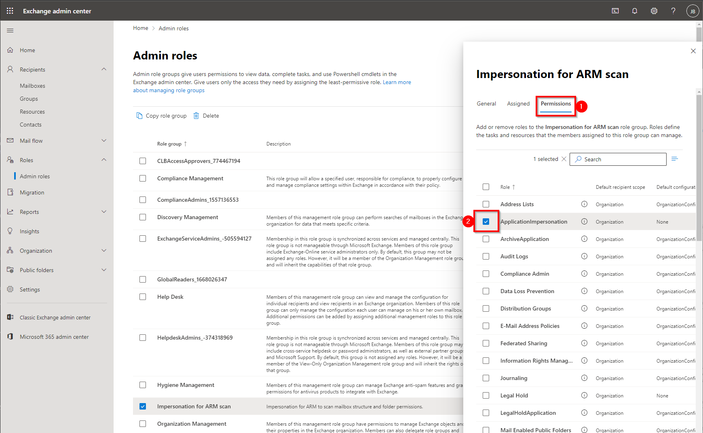Collapse navigation with the hamburger icon

point(11,31)
